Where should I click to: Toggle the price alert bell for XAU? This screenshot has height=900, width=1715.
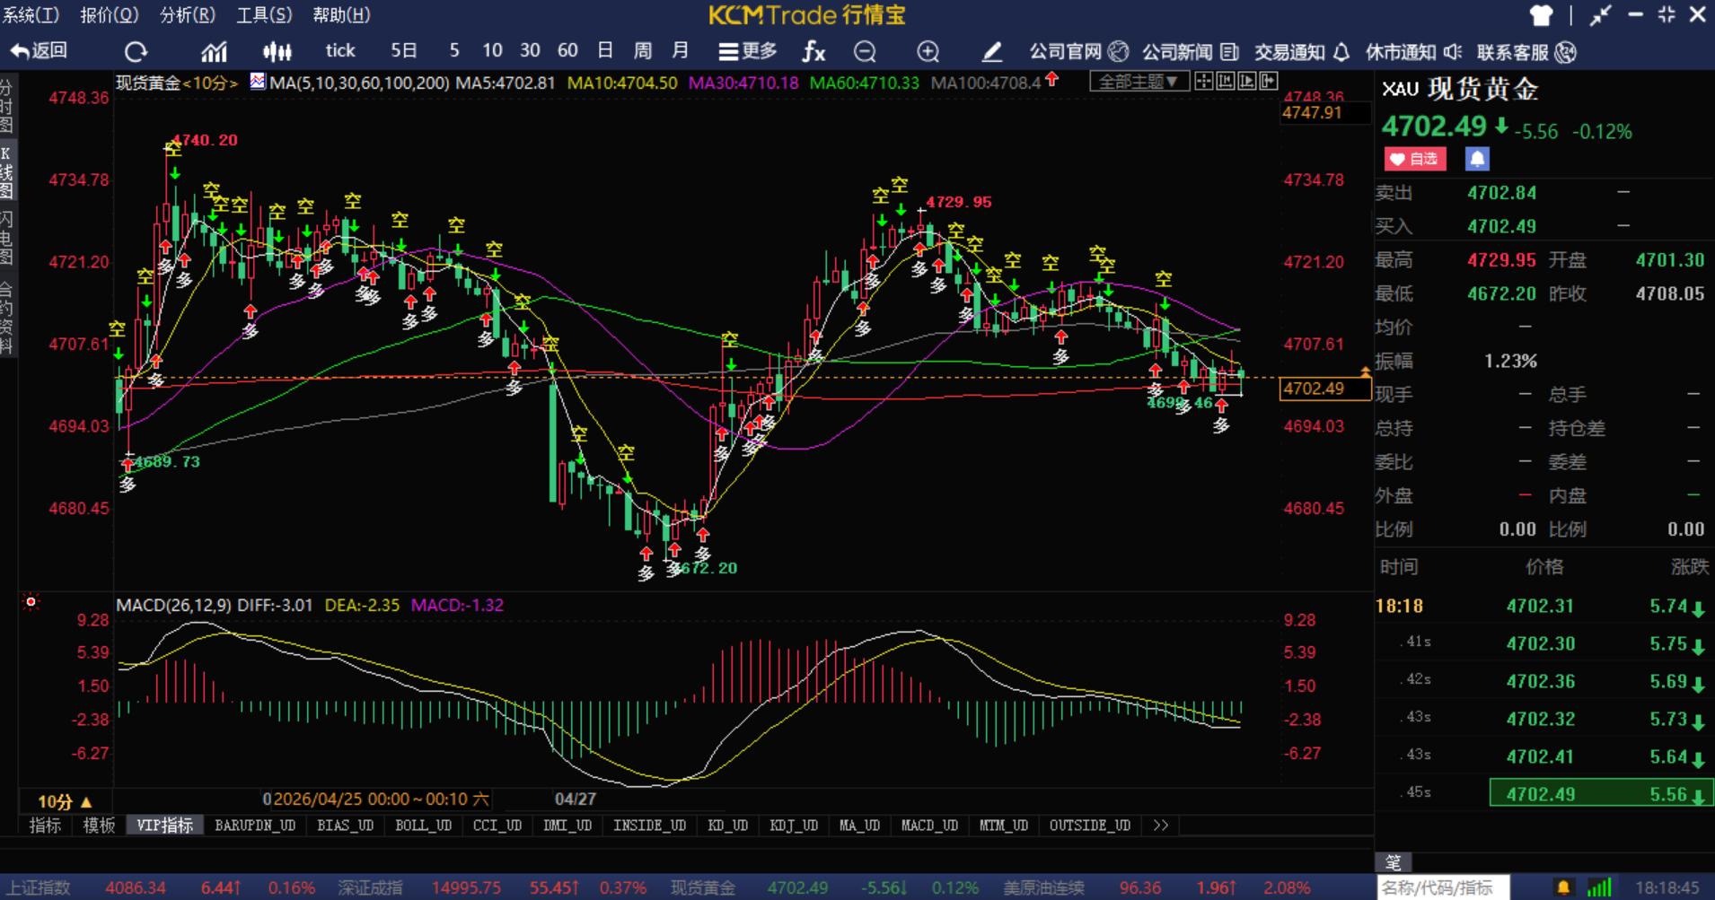[x=1477, y=159]
